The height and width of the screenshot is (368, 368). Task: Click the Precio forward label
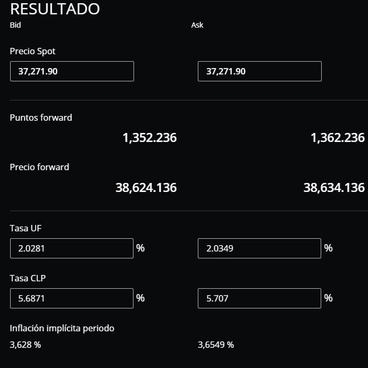pyautogui.click(x=39, y=167)
